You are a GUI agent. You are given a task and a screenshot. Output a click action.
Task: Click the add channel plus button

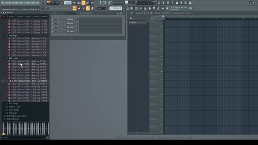point(70,38)
